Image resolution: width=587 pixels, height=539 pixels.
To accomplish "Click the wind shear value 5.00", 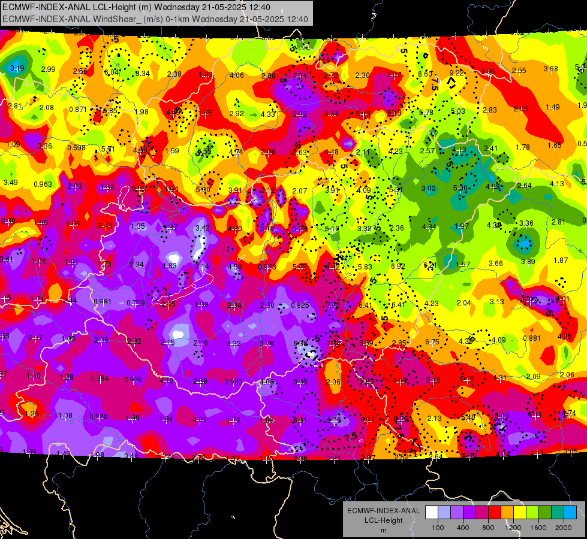I will 460,188.
